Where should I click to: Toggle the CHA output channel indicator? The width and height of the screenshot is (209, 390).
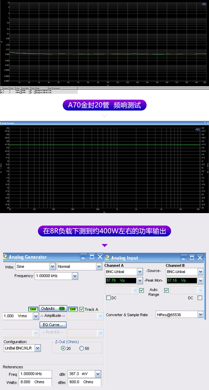tap(33, 309)
